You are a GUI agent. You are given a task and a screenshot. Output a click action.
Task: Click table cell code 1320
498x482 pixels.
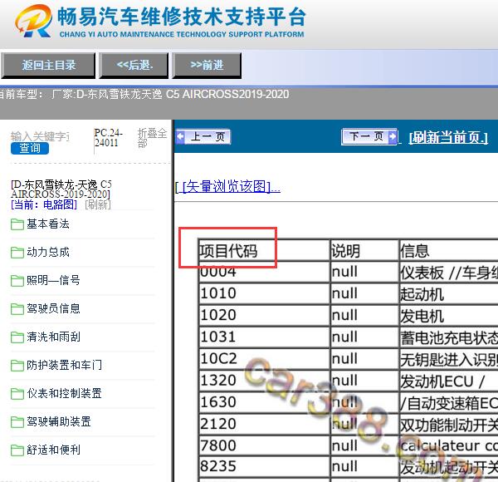point(264,381)
